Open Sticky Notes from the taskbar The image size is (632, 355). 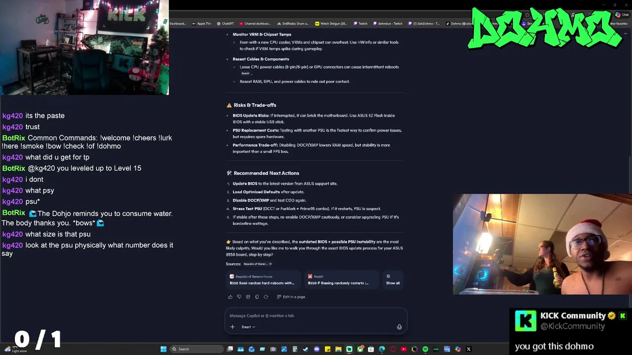(x=327, y=349)
